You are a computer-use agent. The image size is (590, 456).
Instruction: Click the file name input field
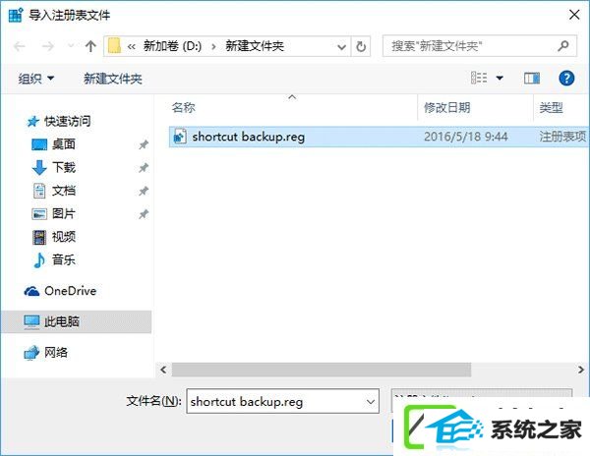click(x=275, y=402)
